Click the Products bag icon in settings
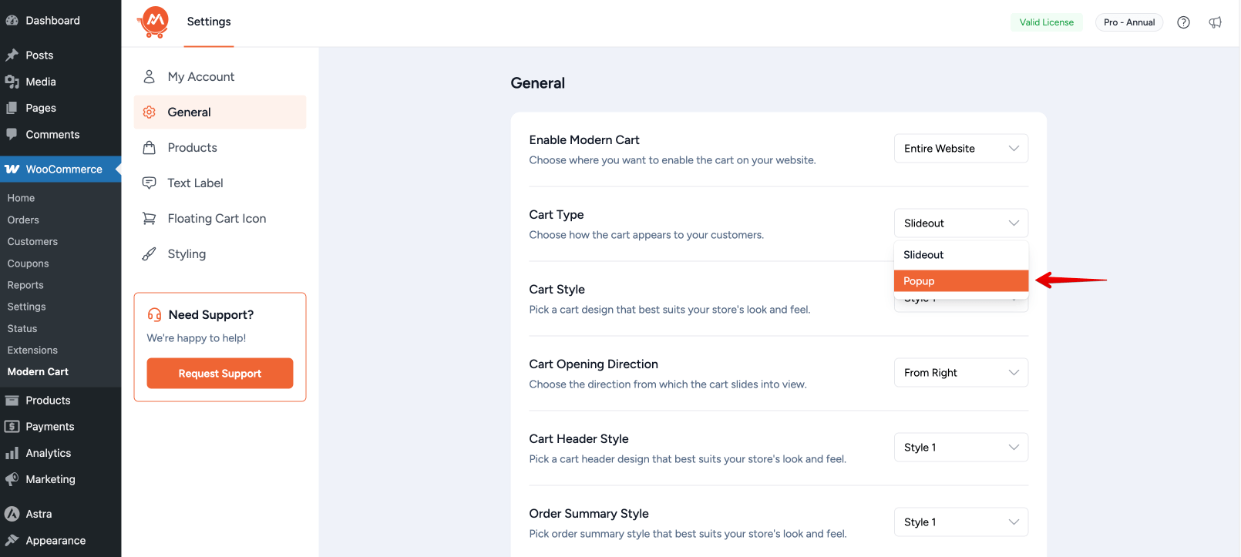This screenshot has height=557, width=1241. (x=150, y=147)
